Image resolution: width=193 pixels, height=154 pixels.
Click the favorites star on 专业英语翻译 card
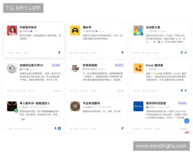tap(92, 129)
